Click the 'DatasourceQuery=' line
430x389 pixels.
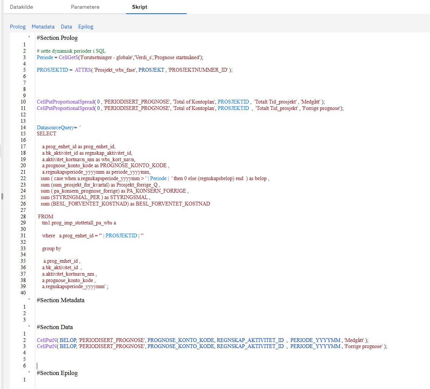click(x=59, y=127)
